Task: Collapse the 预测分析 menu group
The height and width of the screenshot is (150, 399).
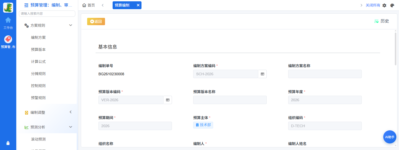Action: coord(70,127)
